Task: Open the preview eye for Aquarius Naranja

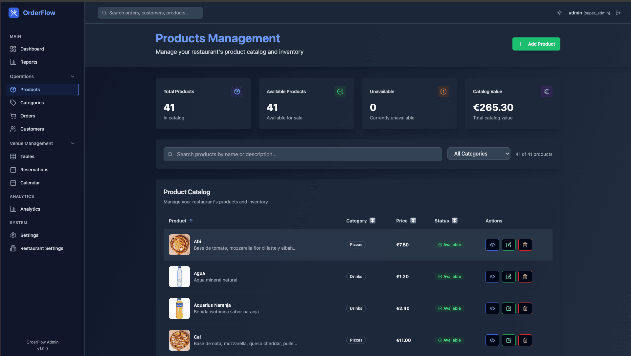Action: (x=492, y=308)
